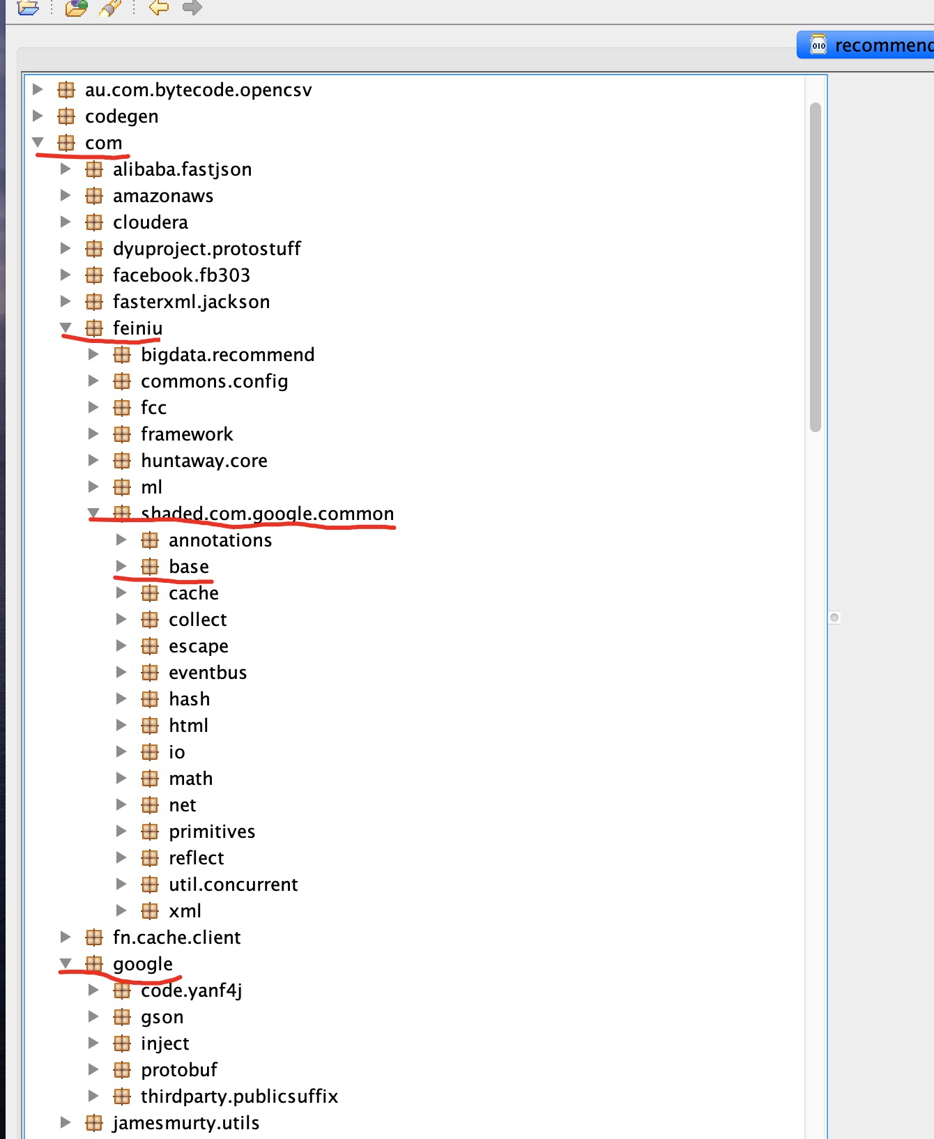Click the Open File folder toolbar icon
The height and width of the screenshot is (1139, 934).
[x=27, y=8]
